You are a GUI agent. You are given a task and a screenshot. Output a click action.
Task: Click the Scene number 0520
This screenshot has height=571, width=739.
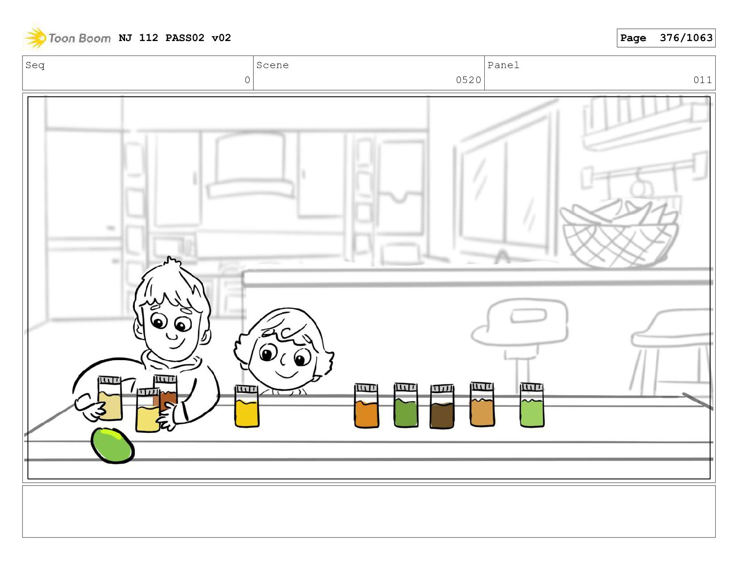[x=468, y=80]
